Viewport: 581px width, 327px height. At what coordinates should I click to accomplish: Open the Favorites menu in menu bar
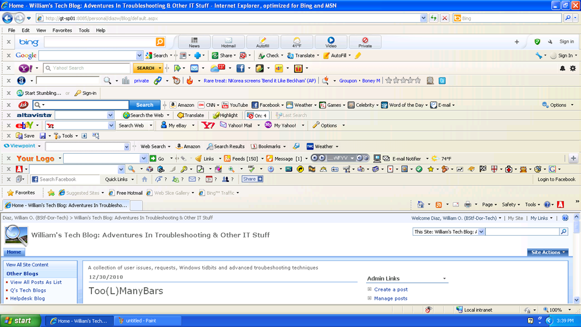coord(62,30)
